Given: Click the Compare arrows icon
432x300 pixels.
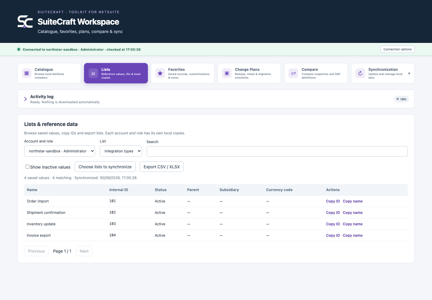Looking at the screenshot, I should [x=293, y=73].
